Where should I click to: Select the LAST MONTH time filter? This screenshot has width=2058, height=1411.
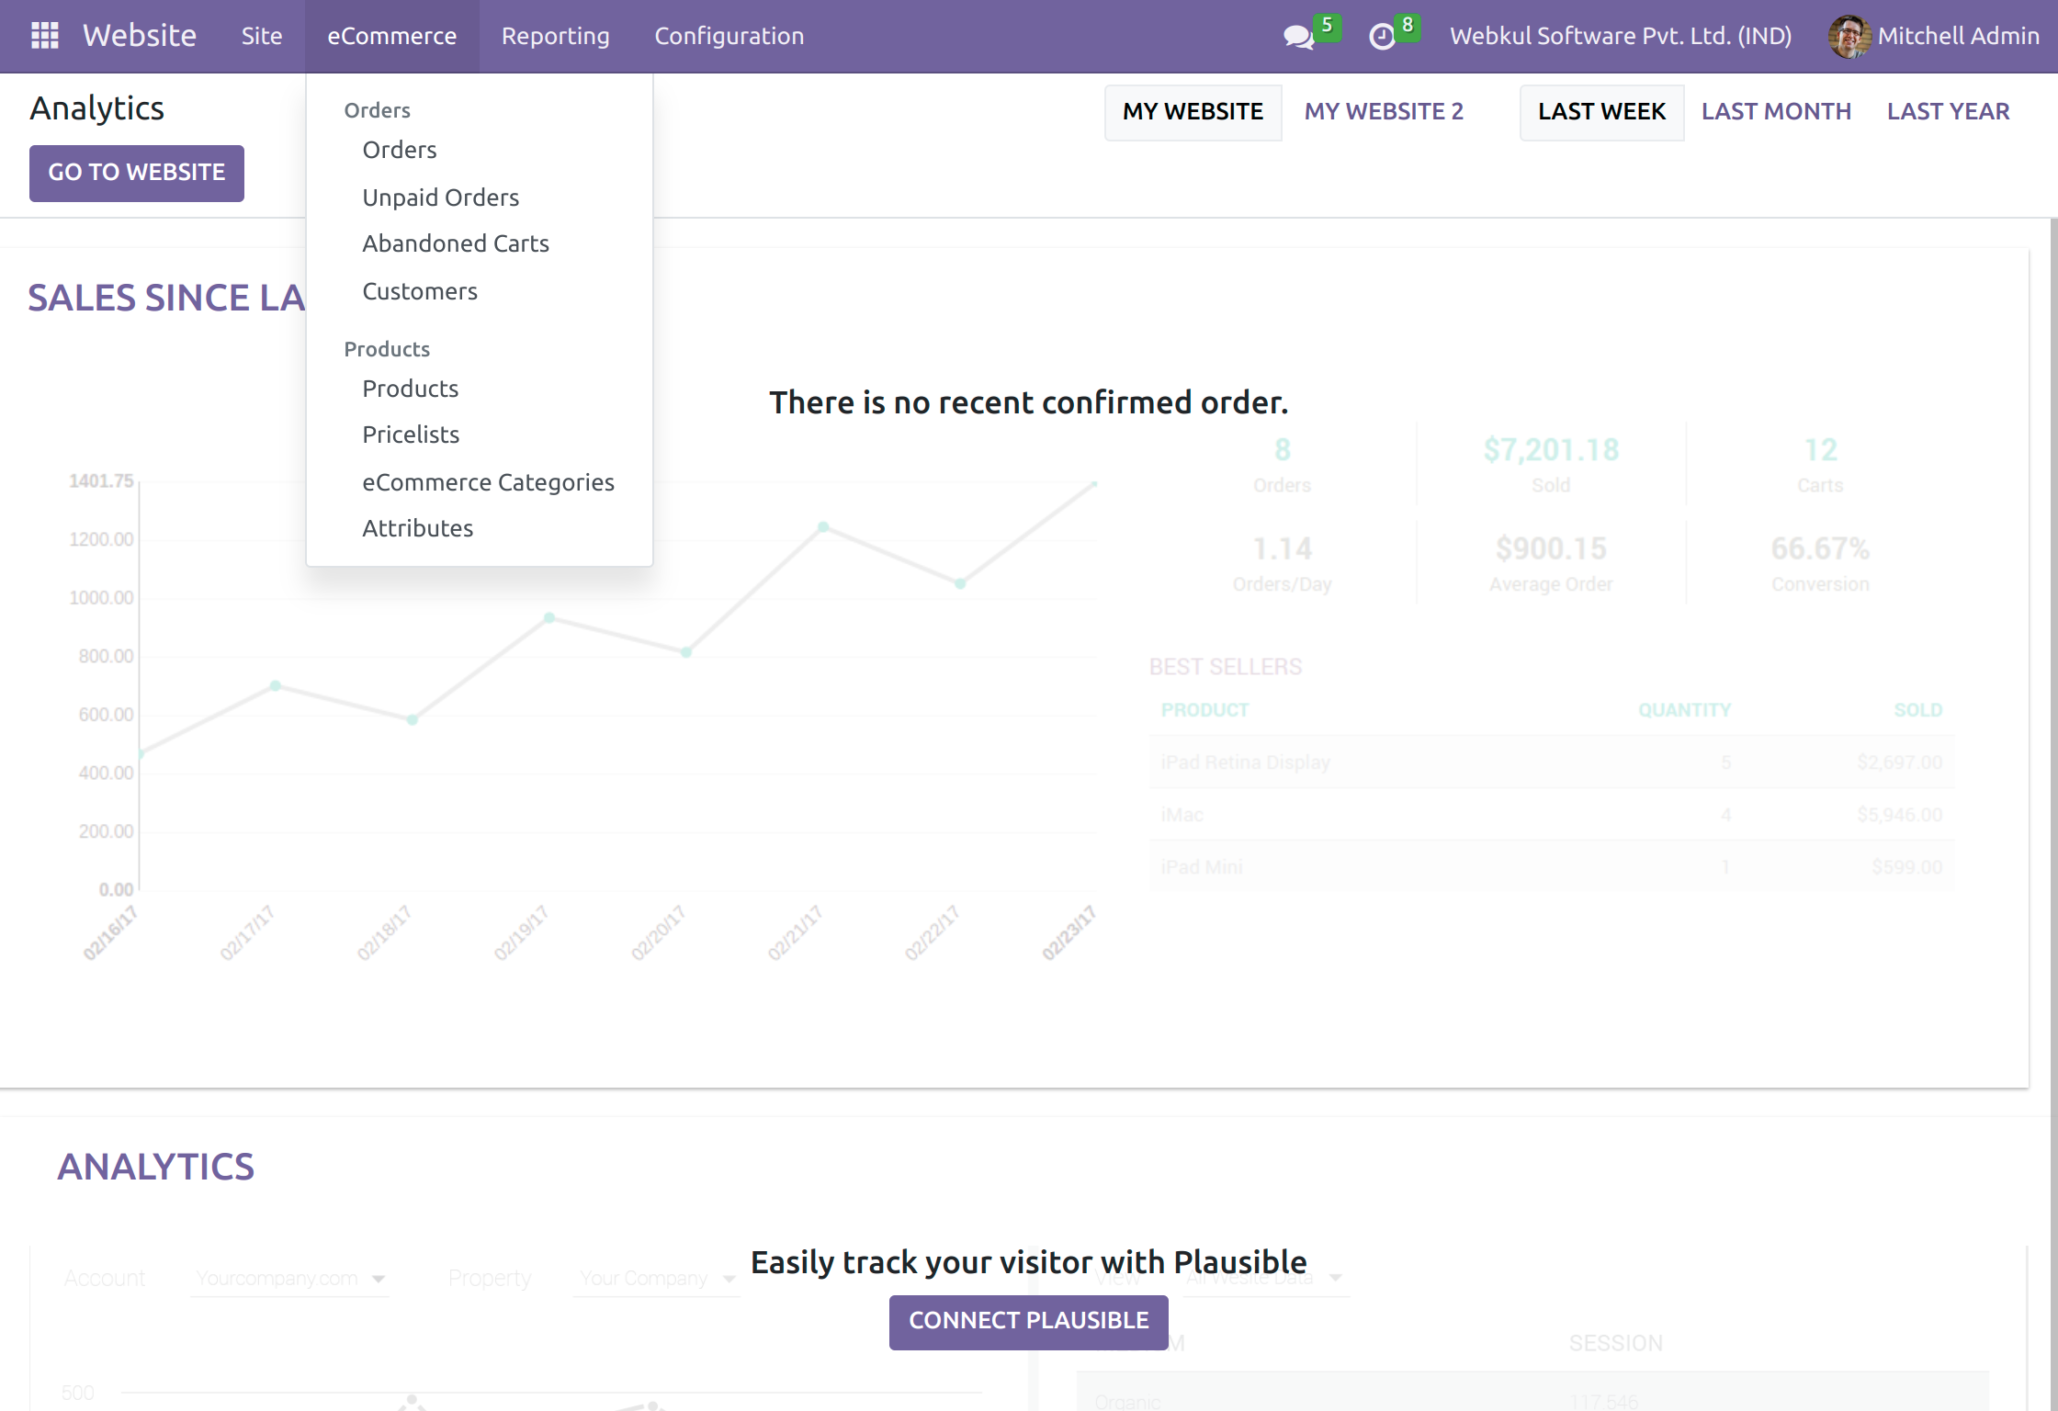pos(1776,111)
